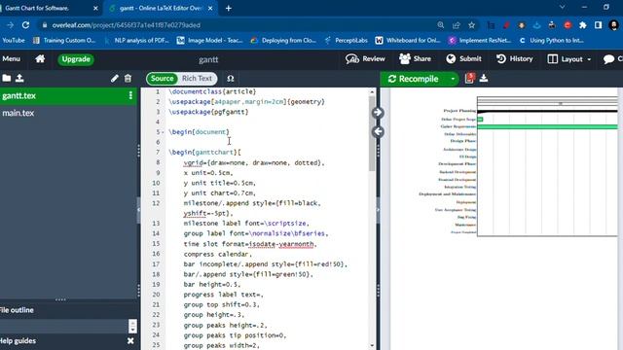Open the History view
Image resolution: width=623 pixels, height=350 pixels.
click(x=515, y=58)
